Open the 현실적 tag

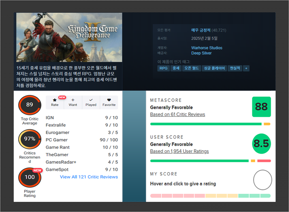coord(235,68)
